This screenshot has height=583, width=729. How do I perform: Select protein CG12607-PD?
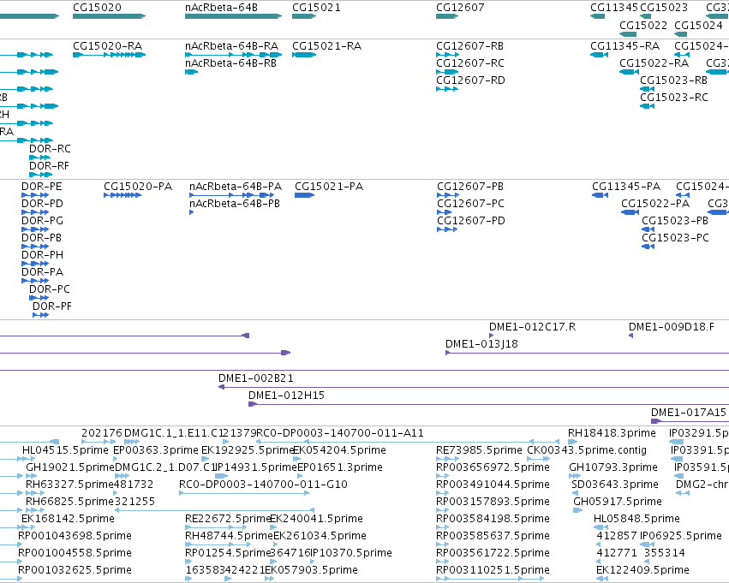pos(471,221)
